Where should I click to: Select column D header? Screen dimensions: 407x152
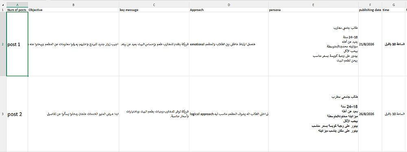click(x=229, y=5)
